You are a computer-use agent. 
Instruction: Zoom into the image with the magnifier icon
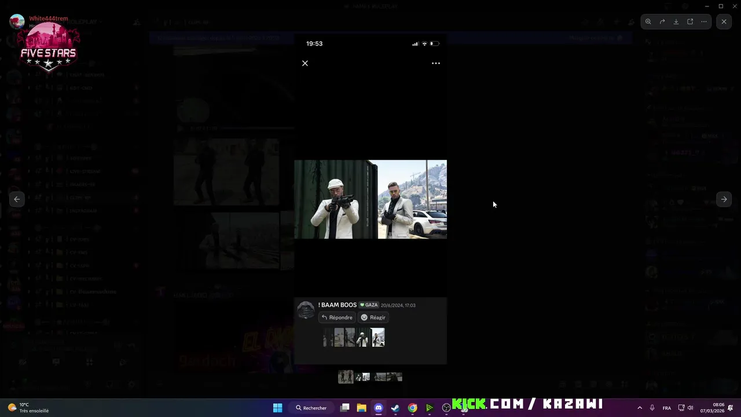[x=648, y=21]
